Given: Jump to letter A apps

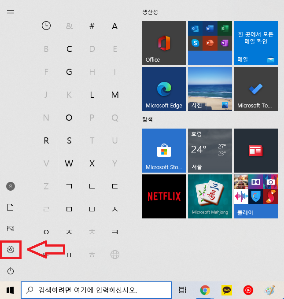Looking at the screenshot, I should (114, 26).
